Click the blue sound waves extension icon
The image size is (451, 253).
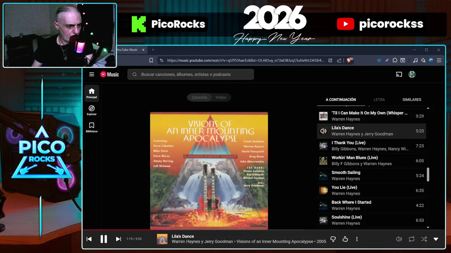[x=379, y=60]
